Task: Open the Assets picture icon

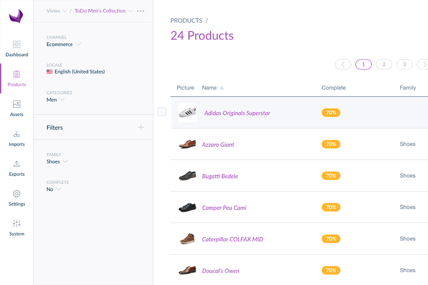Action: (16, 104)
